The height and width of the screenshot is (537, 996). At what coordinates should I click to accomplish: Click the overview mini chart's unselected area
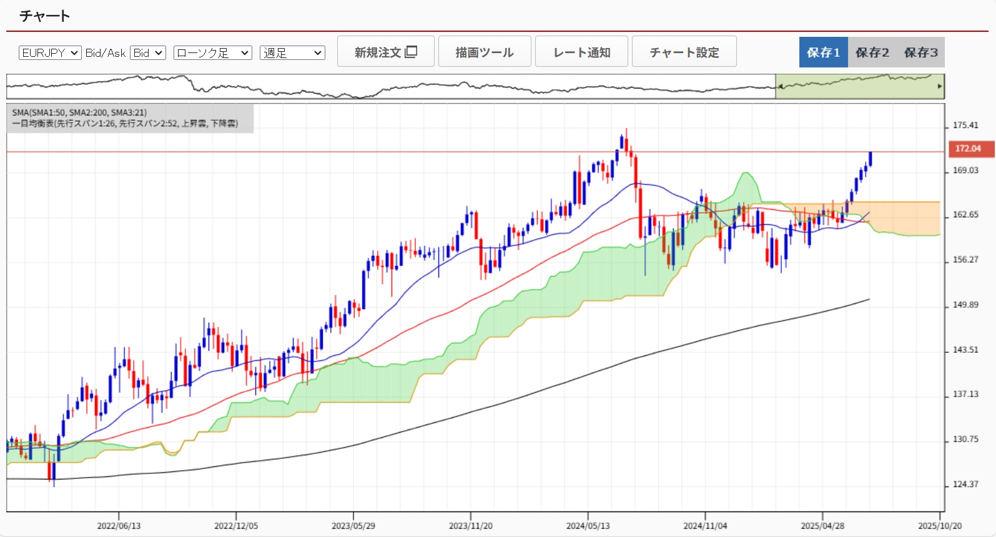391,87
